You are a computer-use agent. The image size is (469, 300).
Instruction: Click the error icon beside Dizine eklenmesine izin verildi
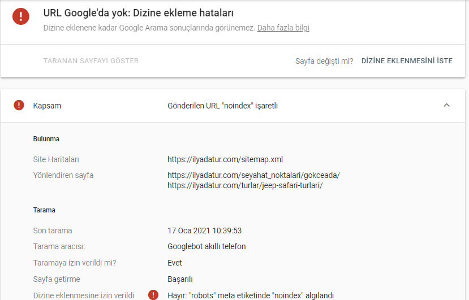click(153, 295)
